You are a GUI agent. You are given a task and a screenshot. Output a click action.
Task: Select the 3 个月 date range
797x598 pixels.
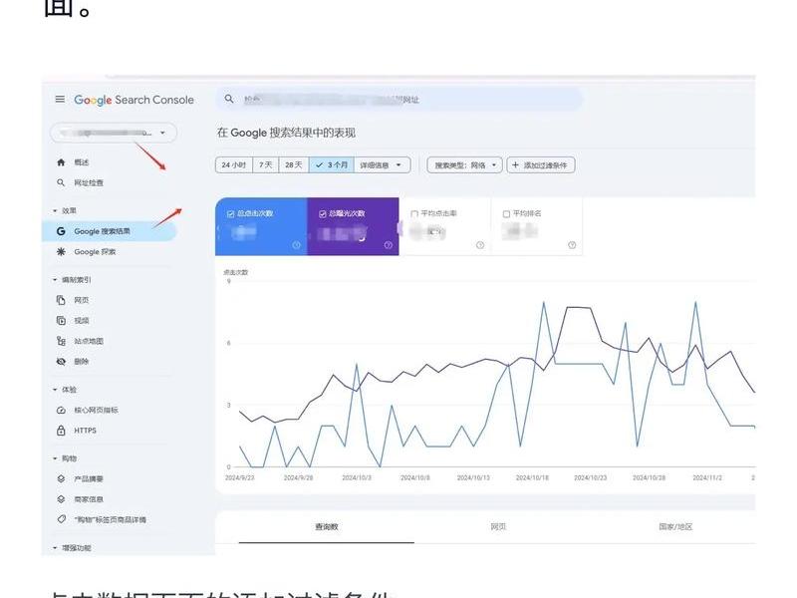pyautogui.click(x=332, y=165)
